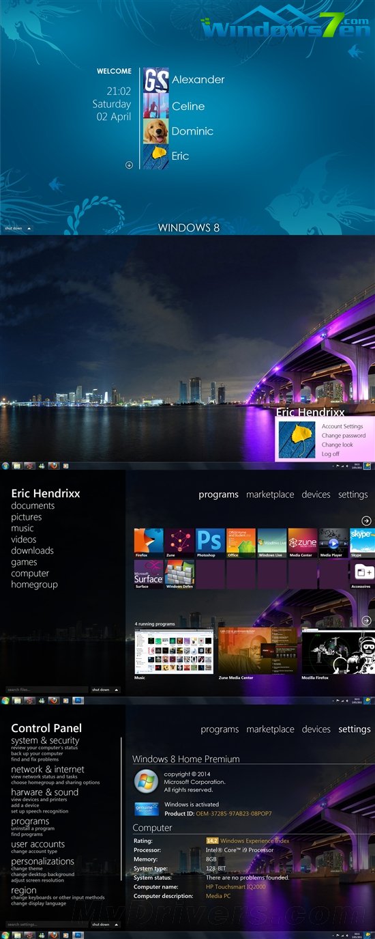375x939 pixels.
Task: Click change display language link
Action: point(39,903)
